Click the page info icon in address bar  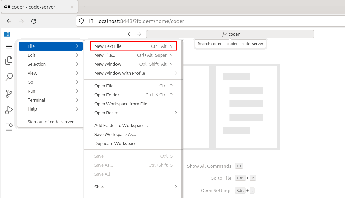(x=91, y=21)
